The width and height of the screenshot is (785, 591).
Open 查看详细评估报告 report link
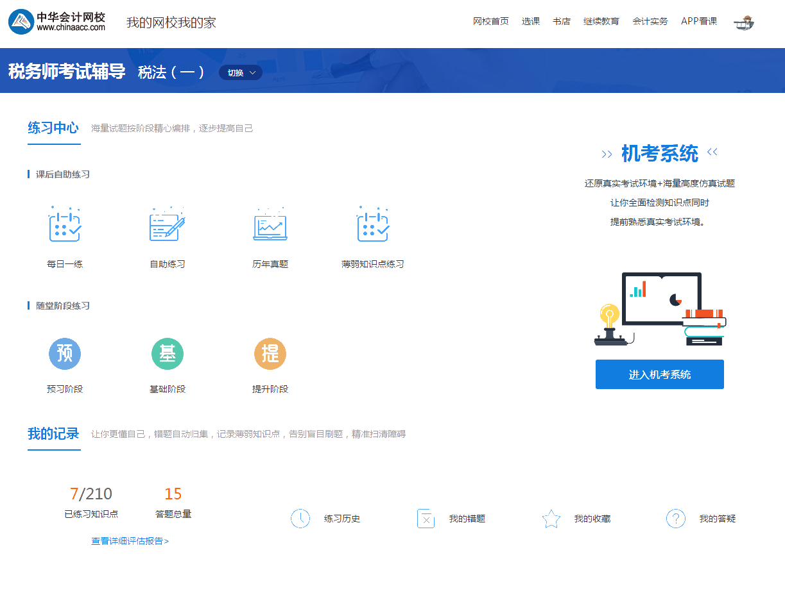[130, 541]
